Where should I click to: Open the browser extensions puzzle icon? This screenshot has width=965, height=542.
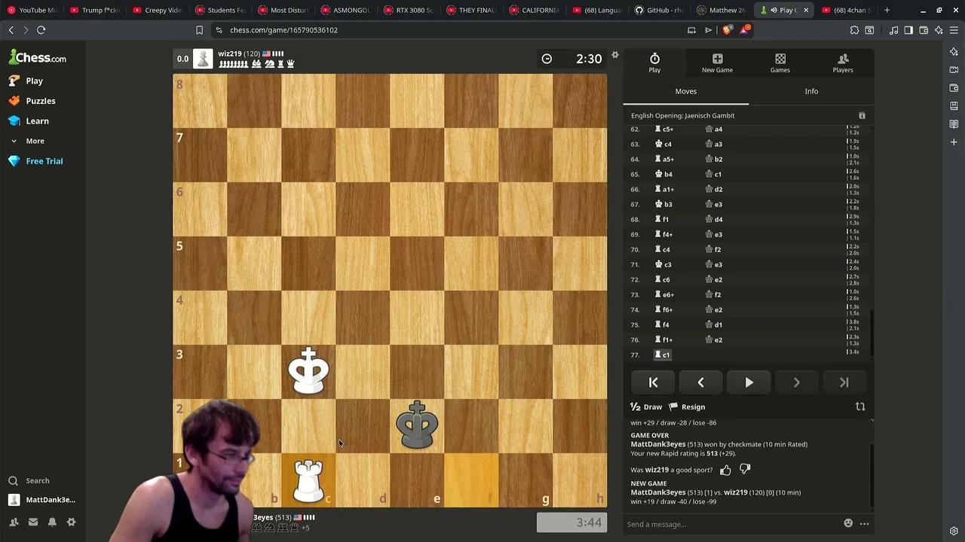tap(854, 30)
